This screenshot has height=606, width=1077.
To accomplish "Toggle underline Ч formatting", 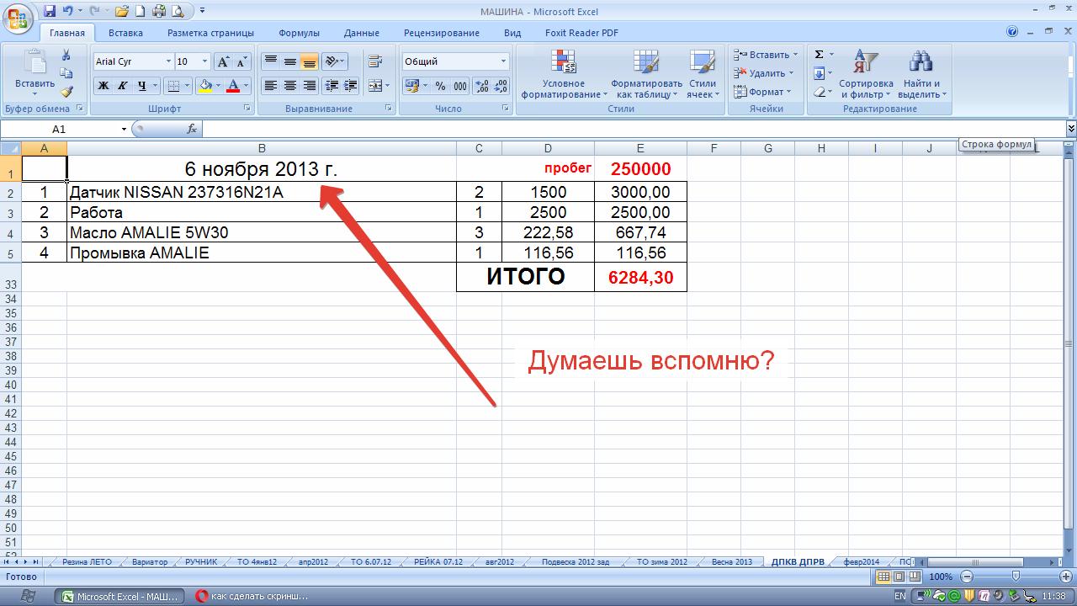I will pos(142,86).
